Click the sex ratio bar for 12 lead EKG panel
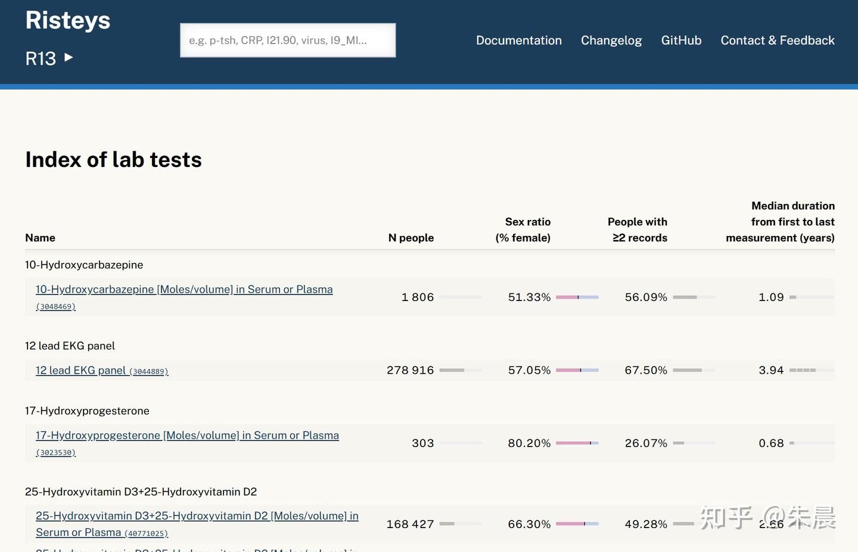This screenshot has width=858, height=552. point(577,370)
